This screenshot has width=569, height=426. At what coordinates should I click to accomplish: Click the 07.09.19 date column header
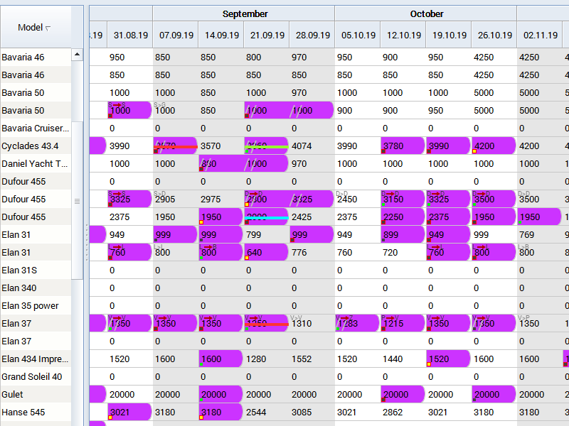pyautogui.click(x=175, y=35)
